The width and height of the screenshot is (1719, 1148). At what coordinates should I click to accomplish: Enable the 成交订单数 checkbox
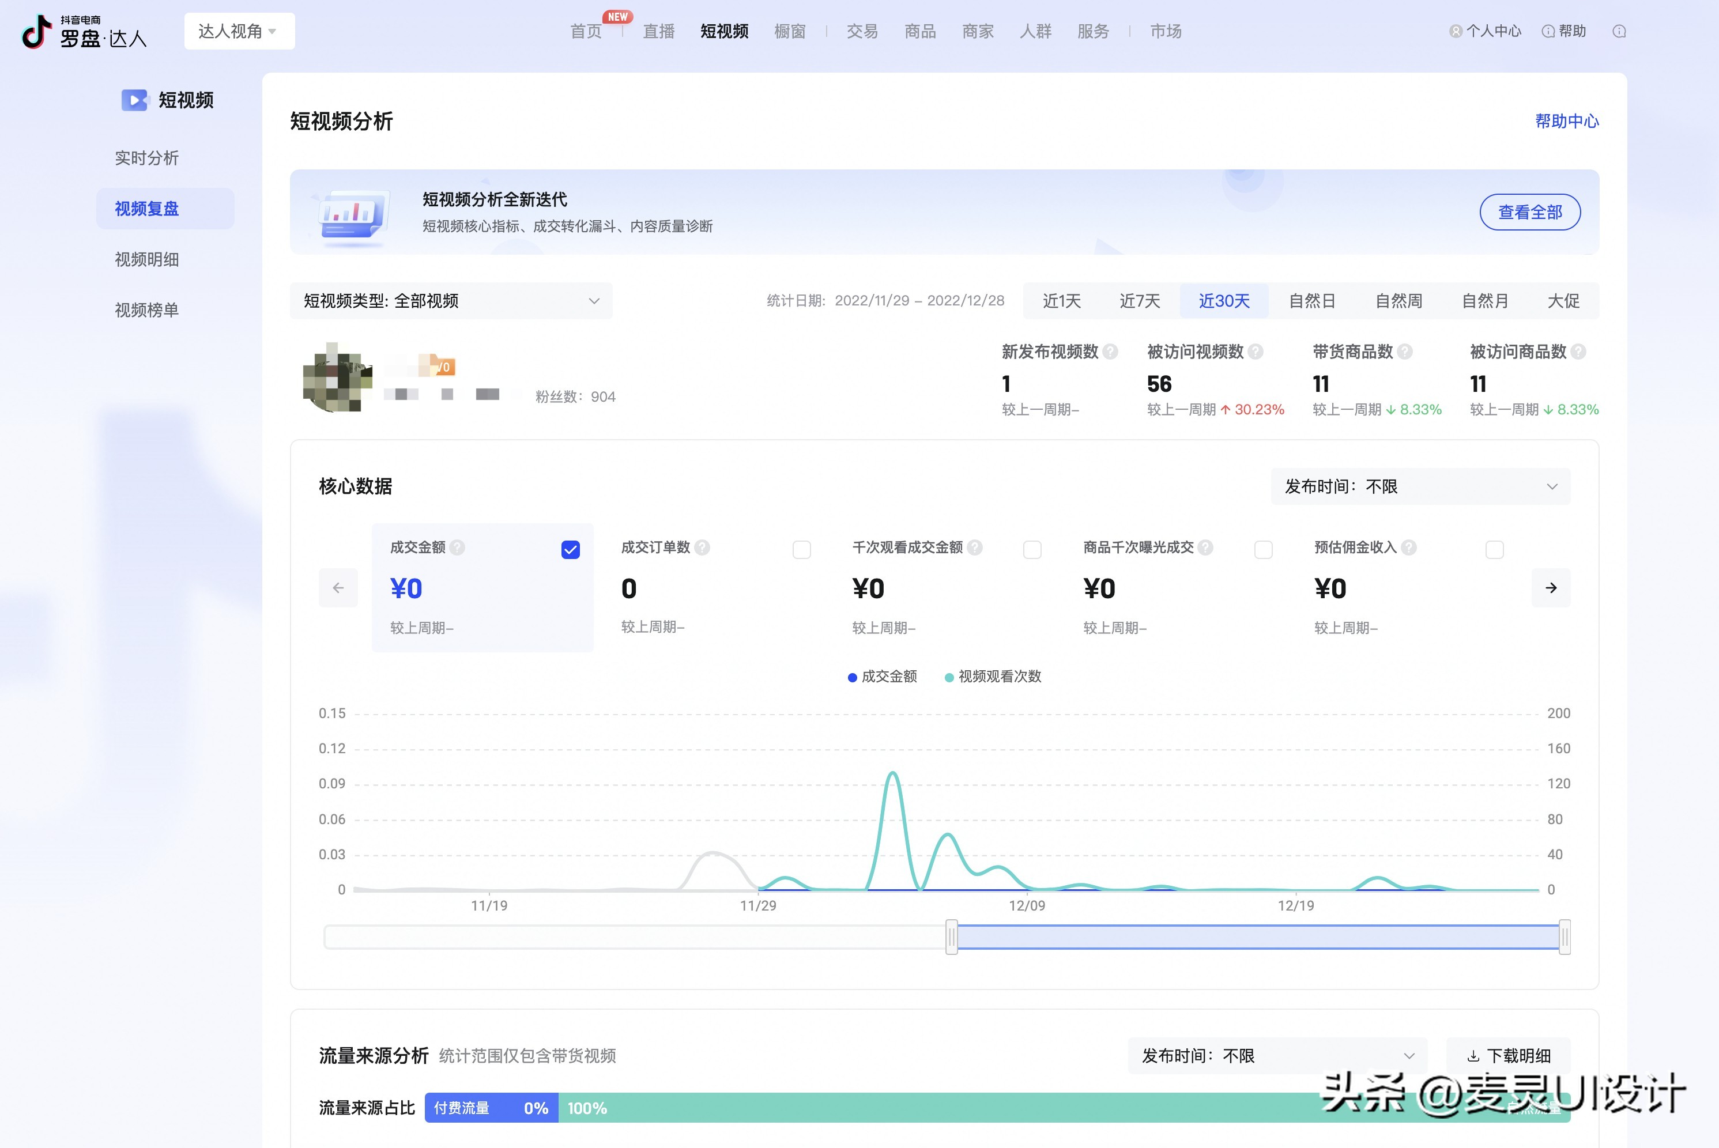coord(802,549)
